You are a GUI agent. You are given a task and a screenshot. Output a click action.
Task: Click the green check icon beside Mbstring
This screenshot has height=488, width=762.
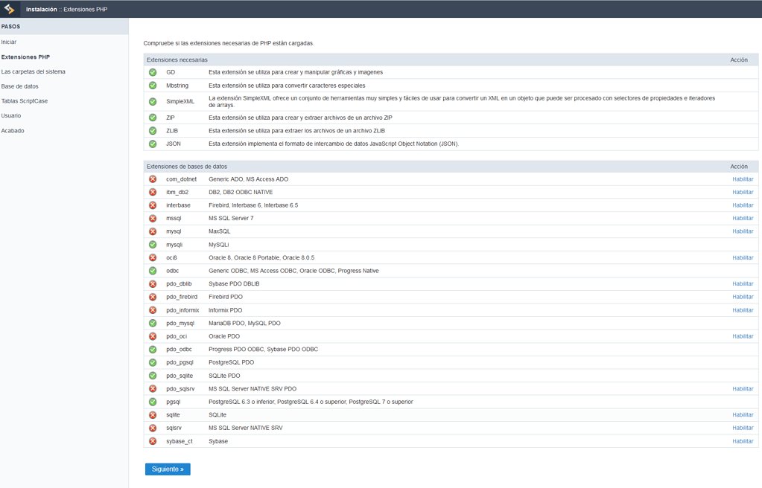(154, 85)
